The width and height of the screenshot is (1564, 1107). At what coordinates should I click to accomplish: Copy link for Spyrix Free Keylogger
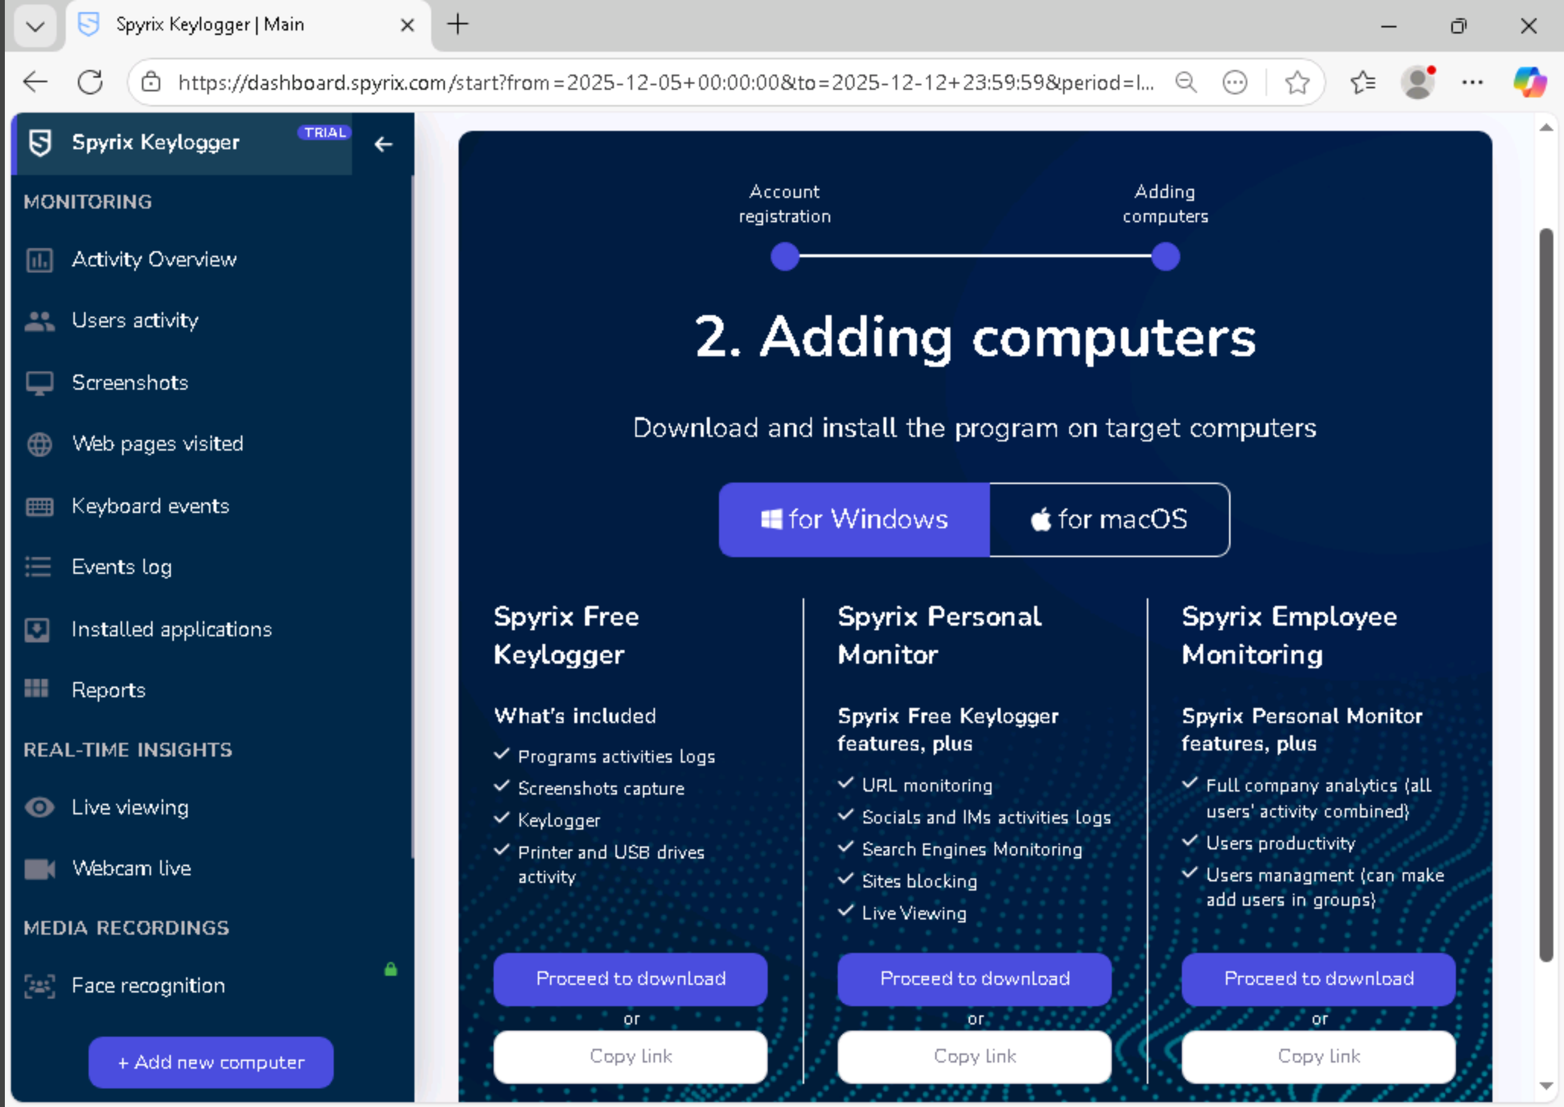coord(630,1056)
